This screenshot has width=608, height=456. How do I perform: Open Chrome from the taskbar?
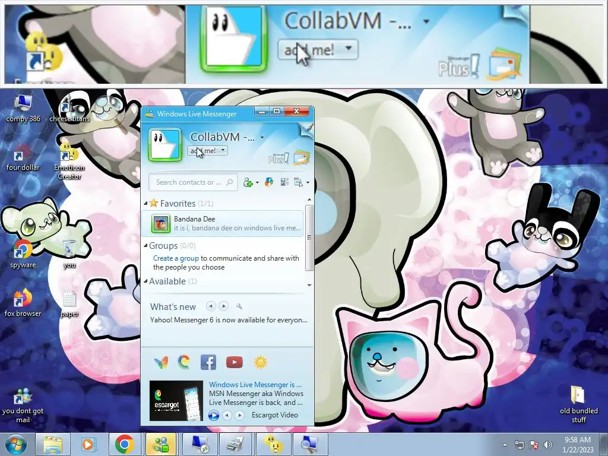click(x=125, y=444)
